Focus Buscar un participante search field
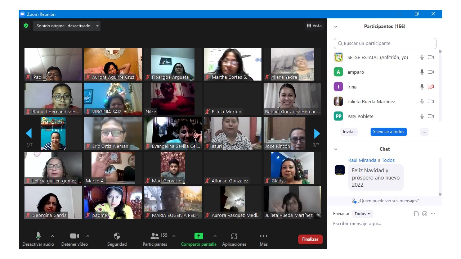The image size is (461, 259). 385,44
